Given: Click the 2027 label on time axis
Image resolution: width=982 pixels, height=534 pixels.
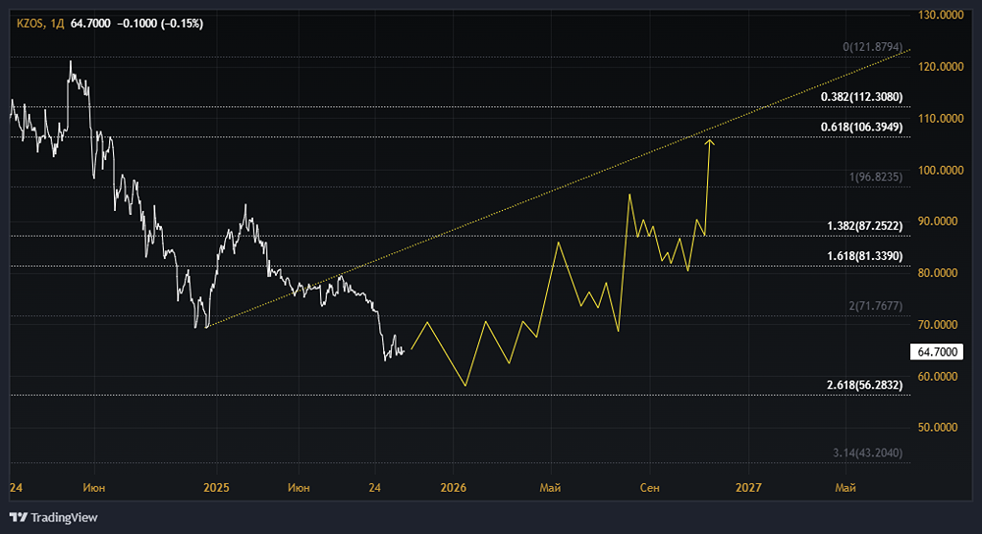Looking at the screenshot, I should click(748, 488).
